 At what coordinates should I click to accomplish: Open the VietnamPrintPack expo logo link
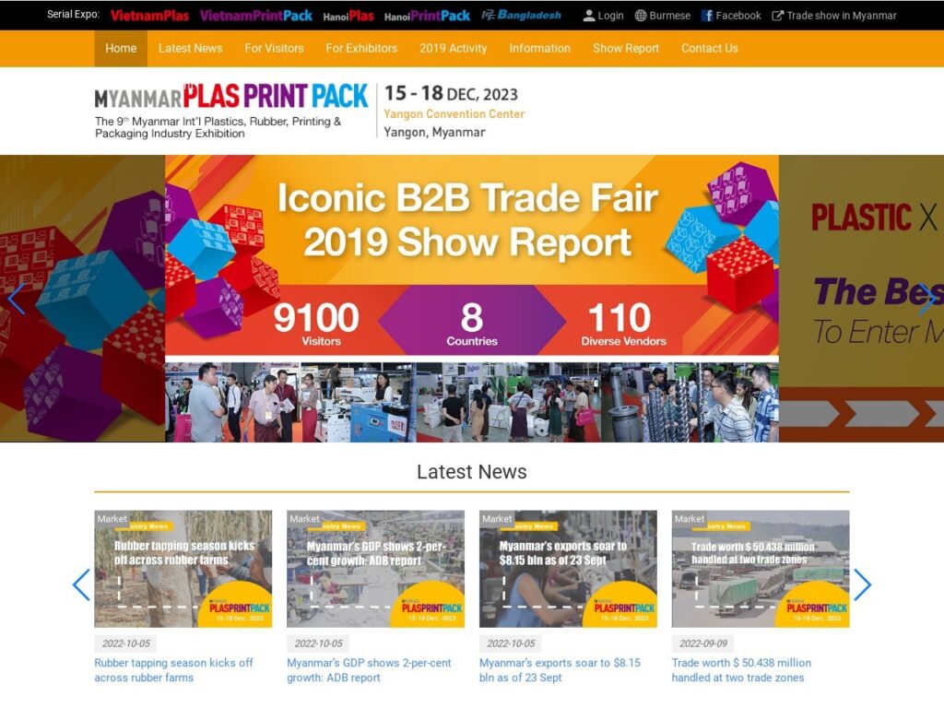tap(256, 16)
